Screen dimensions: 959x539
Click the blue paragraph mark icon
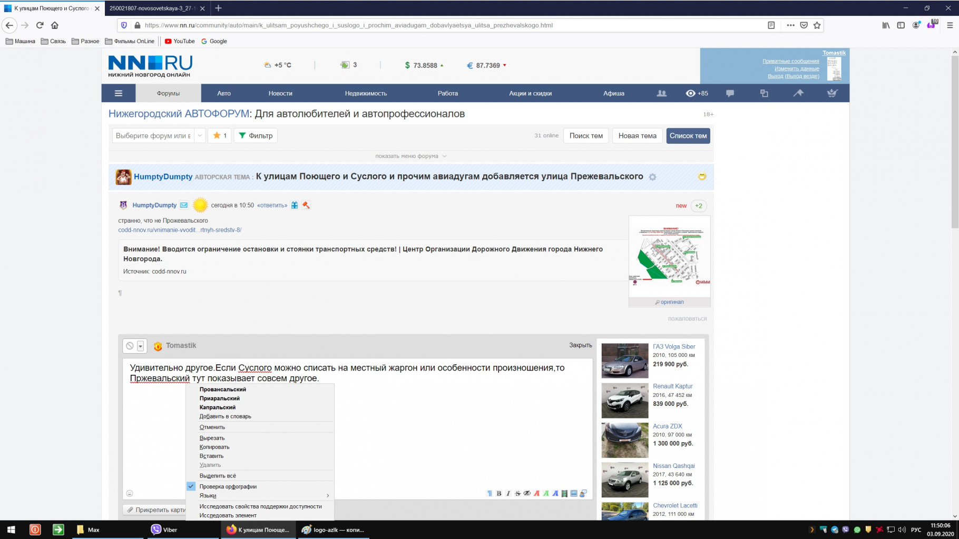pos(490,493)
